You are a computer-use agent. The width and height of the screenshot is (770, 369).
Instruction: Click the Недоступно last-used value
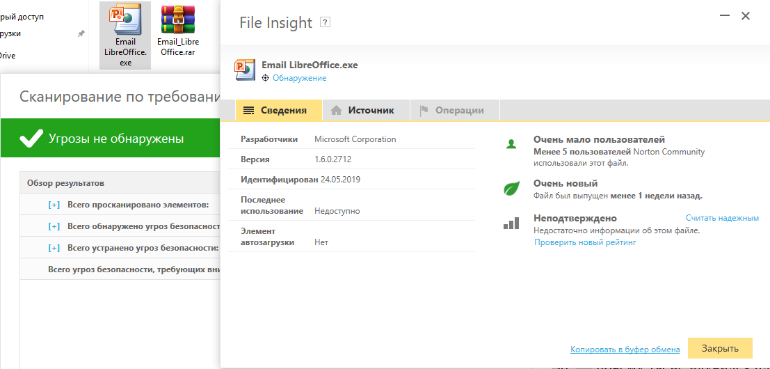[x=337, y=211]
